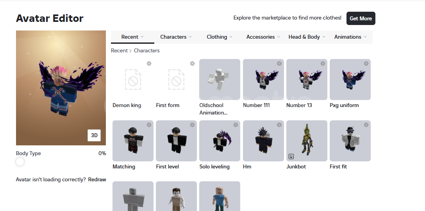This screenshot has width=425, height=211.
Task: Select the bald blue-shirt character thumbnail
Action: [220, 197]
